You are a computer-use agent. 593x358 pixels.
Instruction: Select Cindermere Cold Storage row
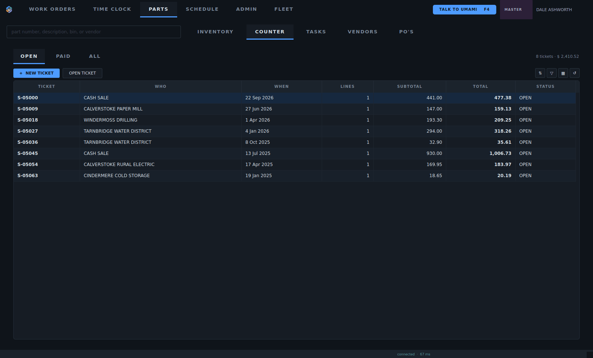(295, 176)
